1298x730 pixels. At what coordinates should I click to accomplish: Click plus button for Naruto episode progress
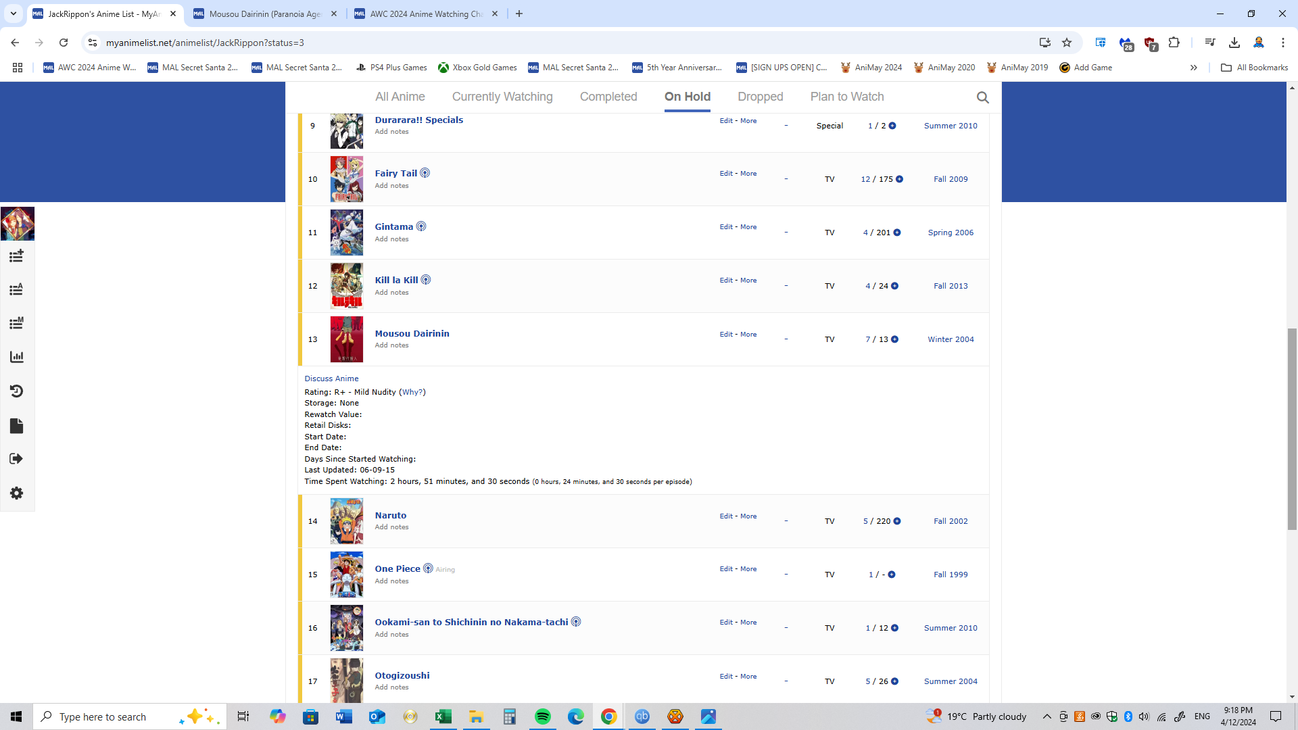897,521
